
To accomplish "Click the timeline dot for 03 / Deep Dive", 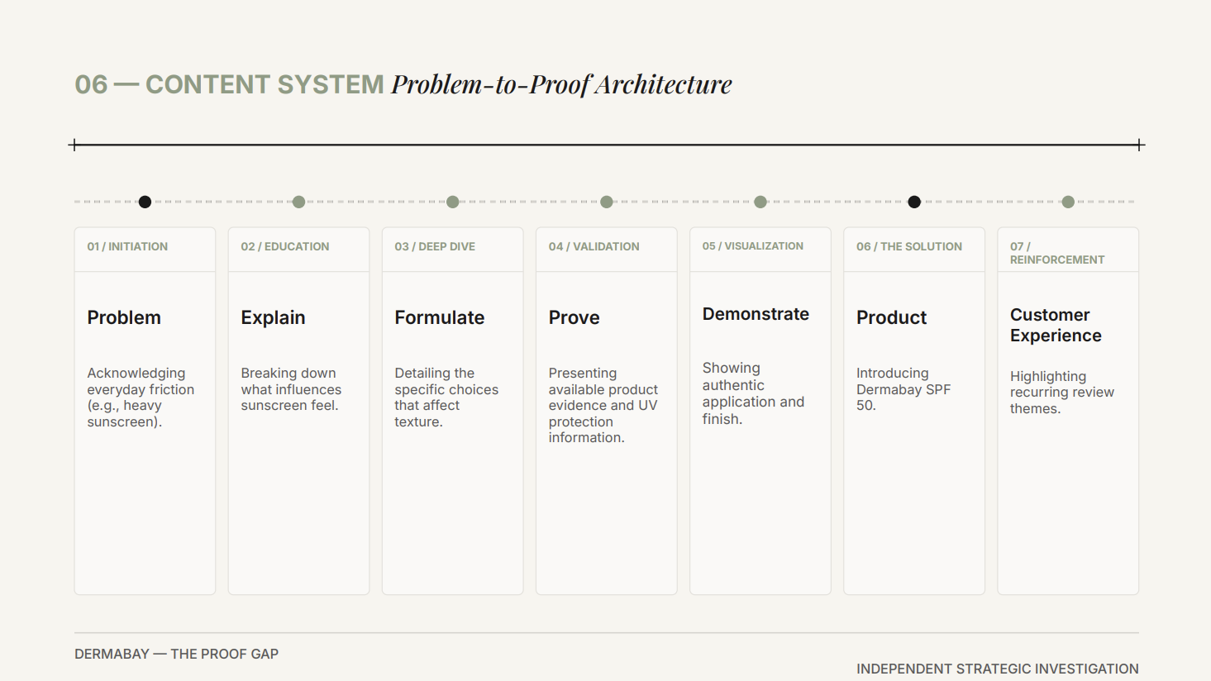I will coord(452,202).
